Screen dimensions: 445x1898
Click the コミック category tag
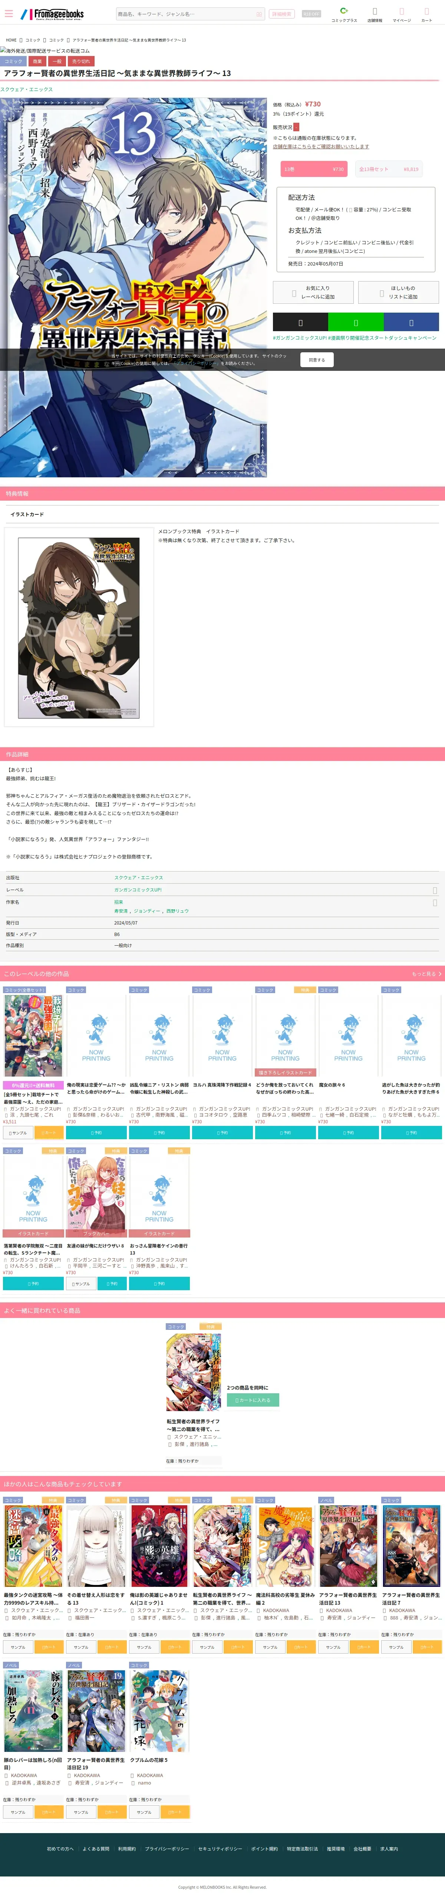pos(13,62)
